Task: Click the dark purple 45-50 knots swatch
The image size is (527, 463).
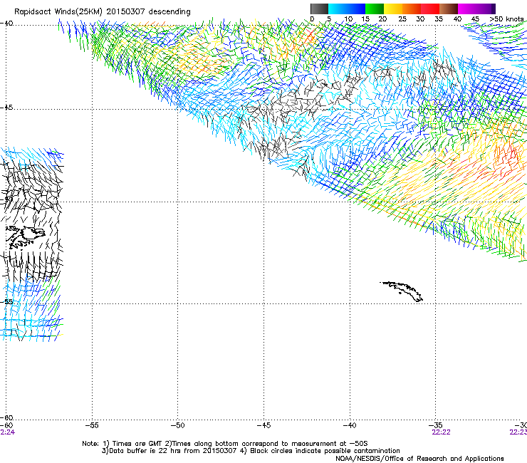Action: [486, 9]
